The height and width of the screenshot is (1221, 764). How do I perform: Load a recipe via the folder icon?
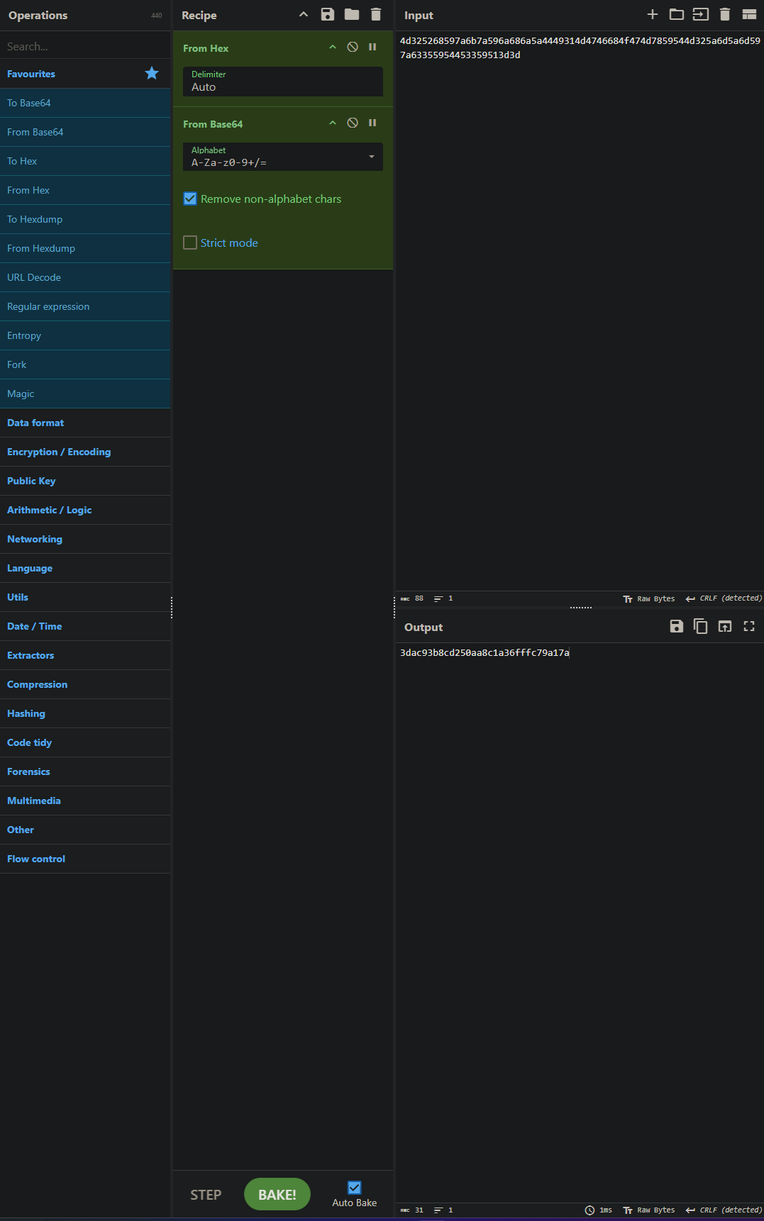[352, 15]
